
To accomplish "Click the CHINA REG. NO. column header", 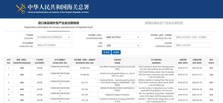I will click(60, 61).
